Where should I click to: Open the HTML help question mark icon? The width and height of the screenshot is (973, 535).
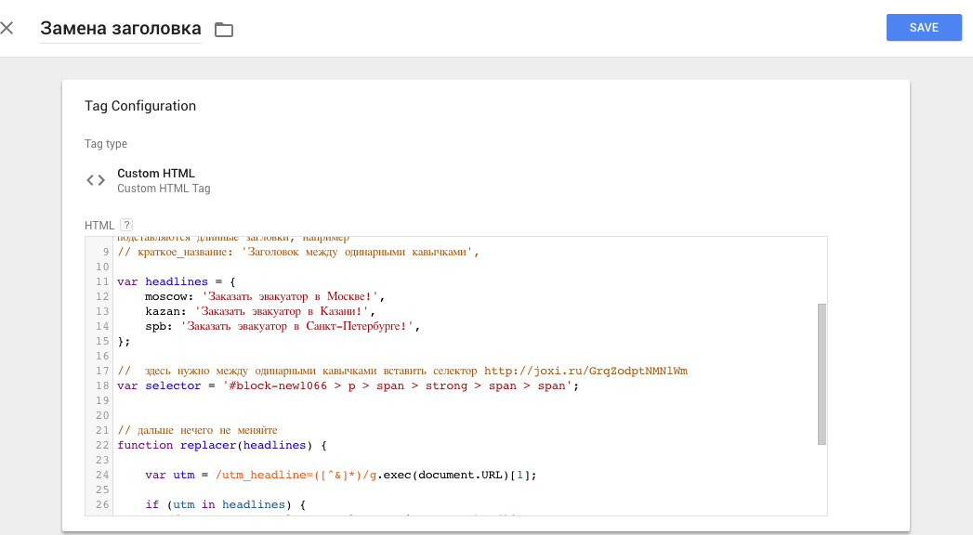click(126, 225)
